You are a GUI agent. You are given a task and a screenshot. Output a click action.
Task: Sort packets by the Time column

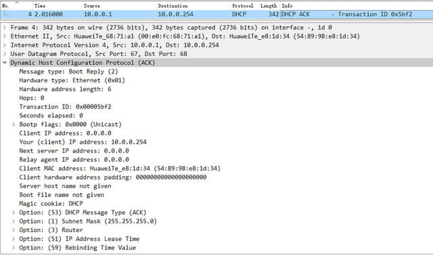tap(57, 5)
